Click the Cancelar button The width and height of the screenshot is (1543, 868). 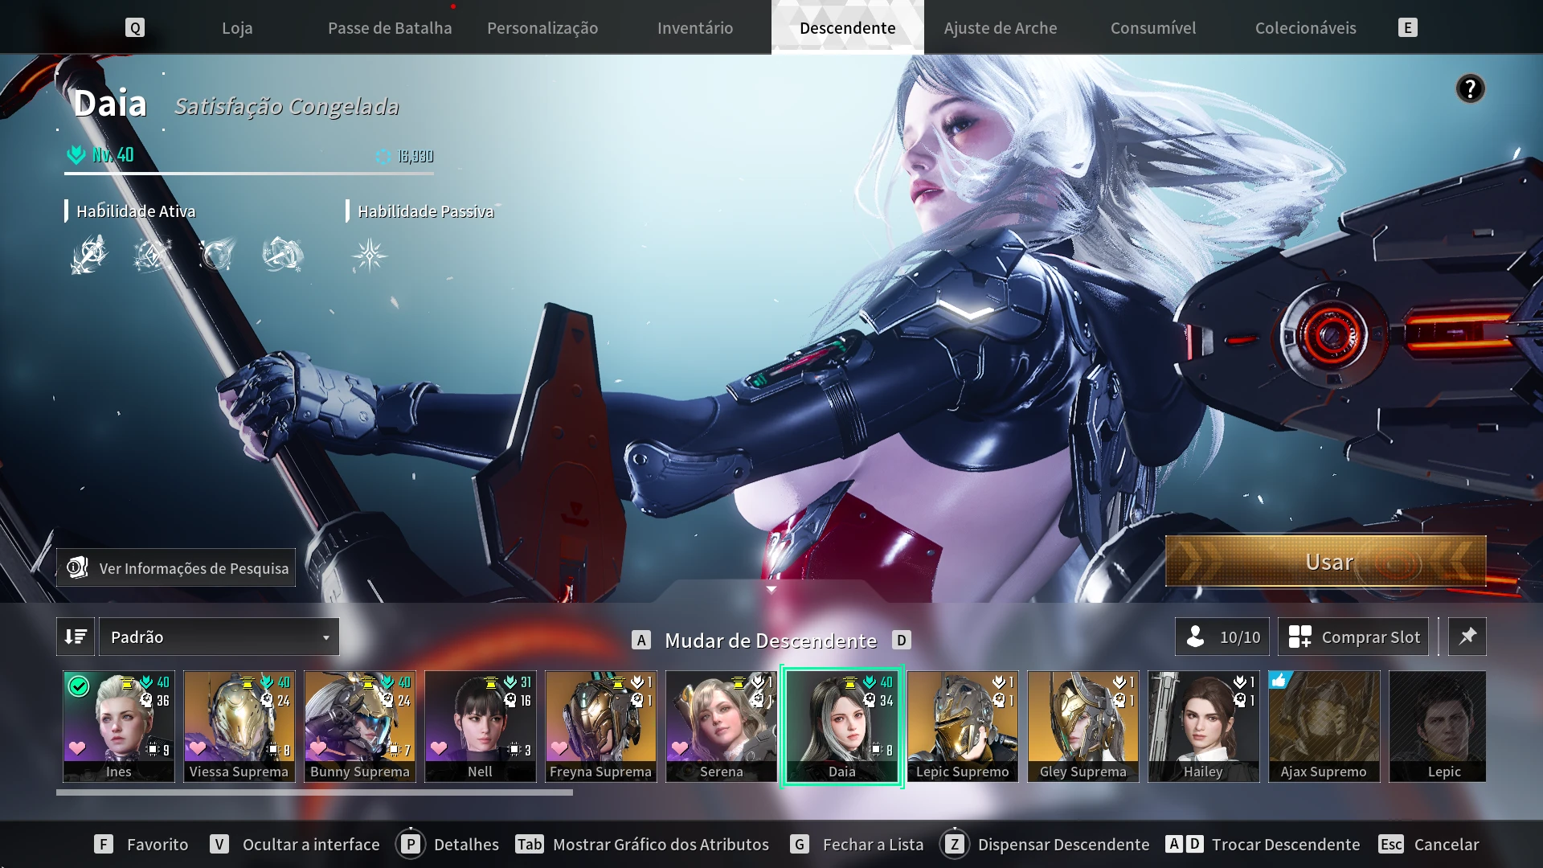coord(1429,844)
